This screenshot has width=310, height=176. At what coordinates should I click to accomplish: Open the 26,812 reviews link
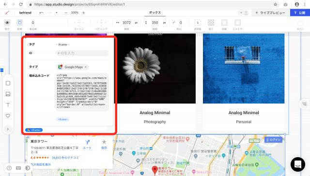click(x=65, y=158)
